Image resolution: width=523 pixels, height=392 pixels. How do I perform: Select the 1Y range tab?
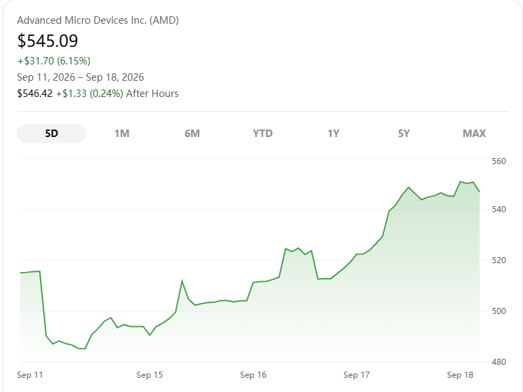tap(333, 134)
